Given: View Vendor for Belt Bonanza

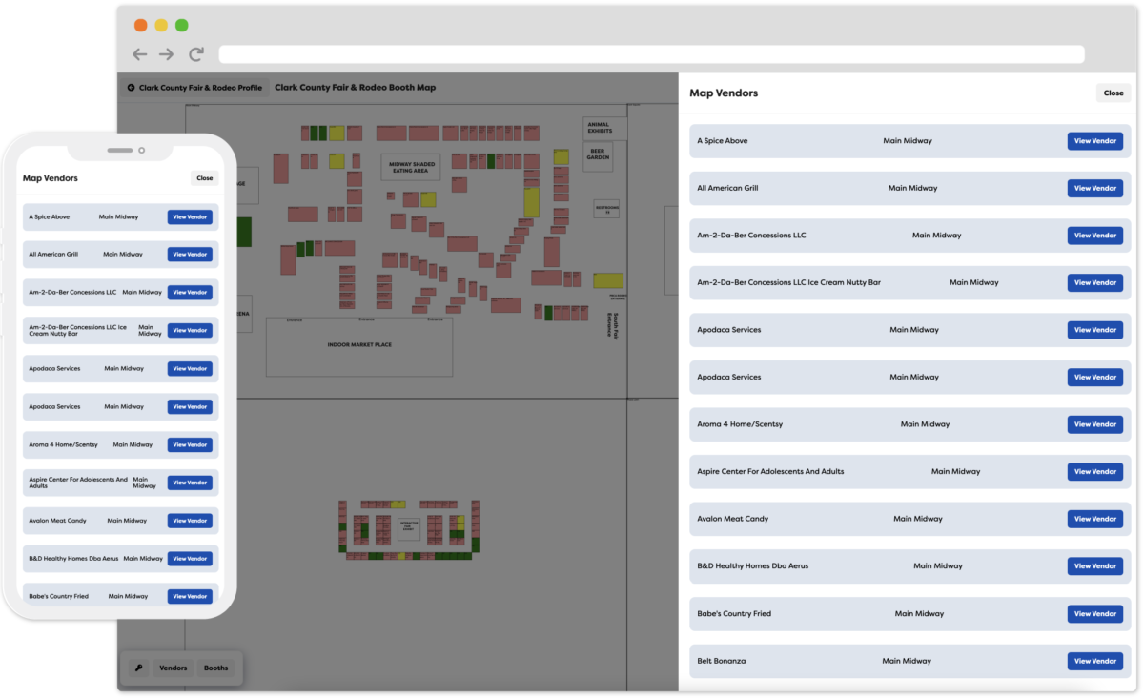Looking at the screenshot, I should click(x=1094, y=661).
